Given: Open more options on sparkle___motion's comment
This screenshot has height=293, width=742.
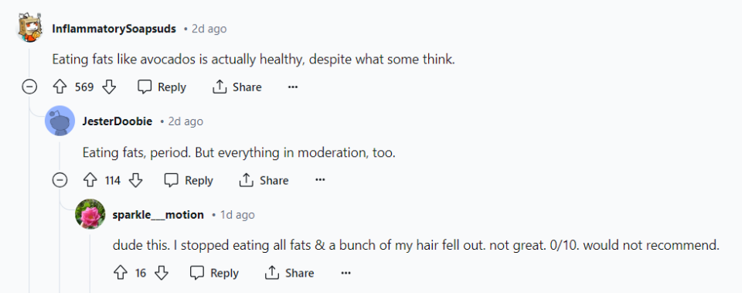Looking at the screenshot, I should coord(346,273).
